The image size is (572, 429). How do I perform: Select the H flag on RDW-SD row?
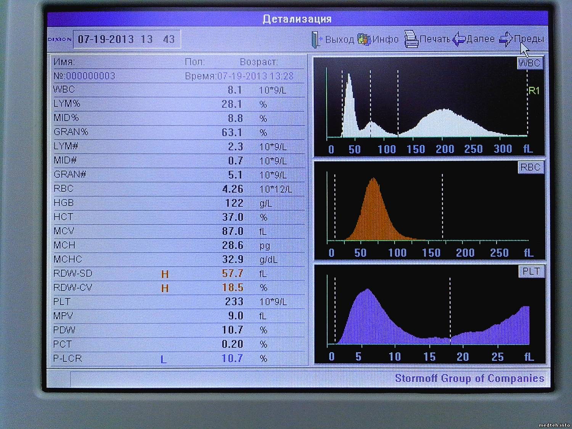[165, 274]
